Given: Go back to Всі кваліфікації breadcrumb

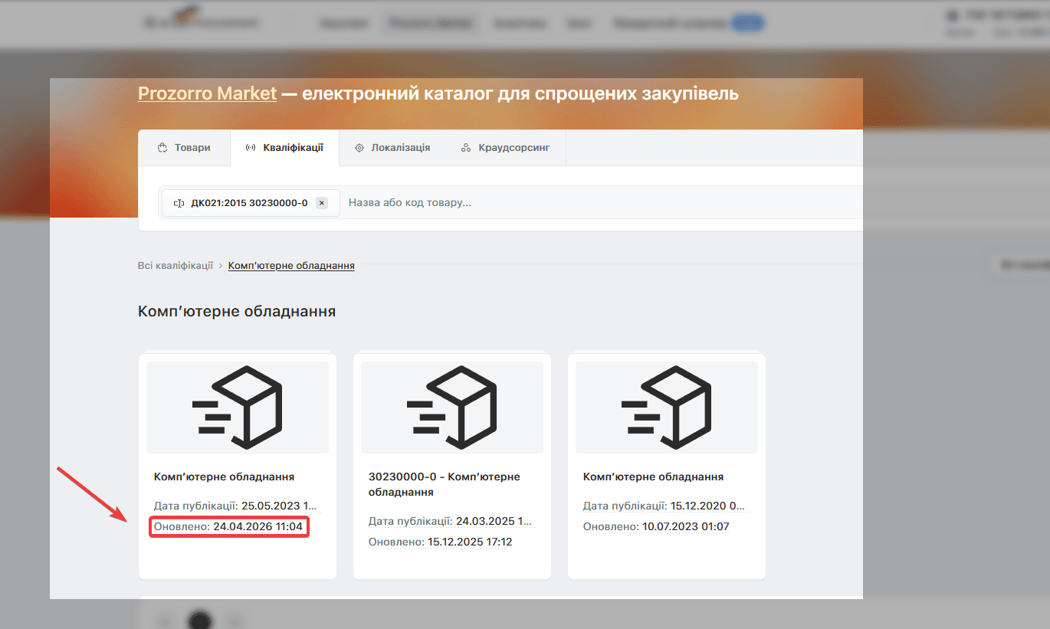Looking at the screenshot, I should pos(176,265).
